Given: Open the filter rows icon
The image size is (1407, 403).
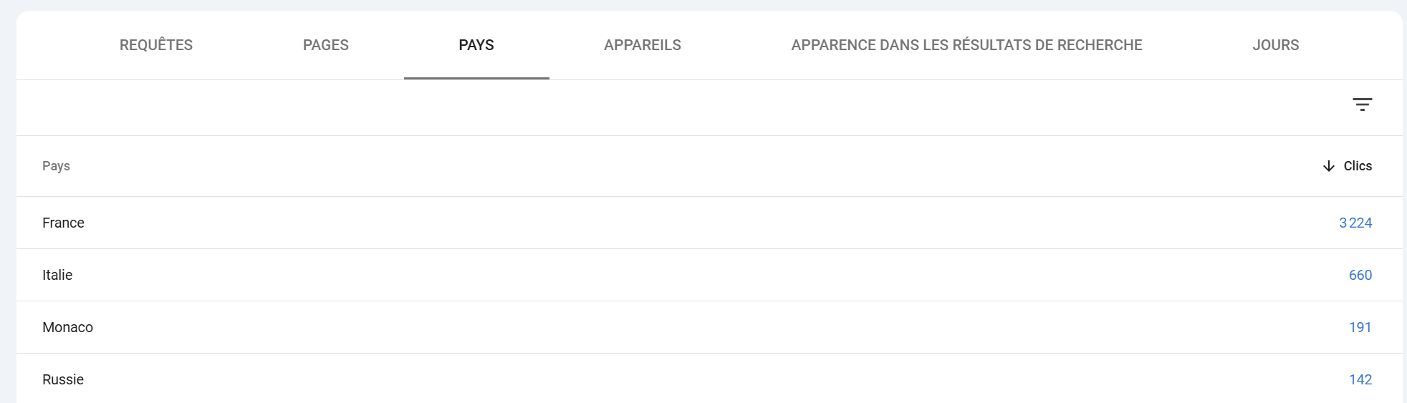Looking at the screenshot, I should point(1362,105).
